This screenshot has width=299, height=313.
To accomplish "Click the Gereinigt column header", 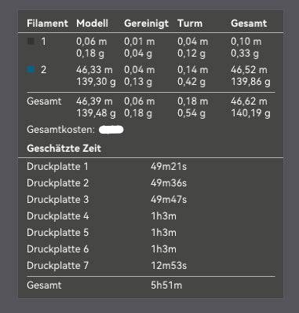I will point(146,24).
